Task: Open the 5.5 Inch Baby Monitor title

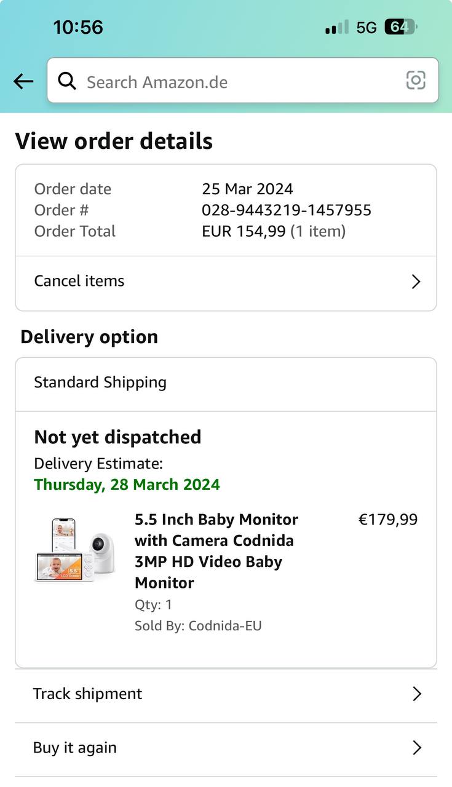Action: pos(216,551)
